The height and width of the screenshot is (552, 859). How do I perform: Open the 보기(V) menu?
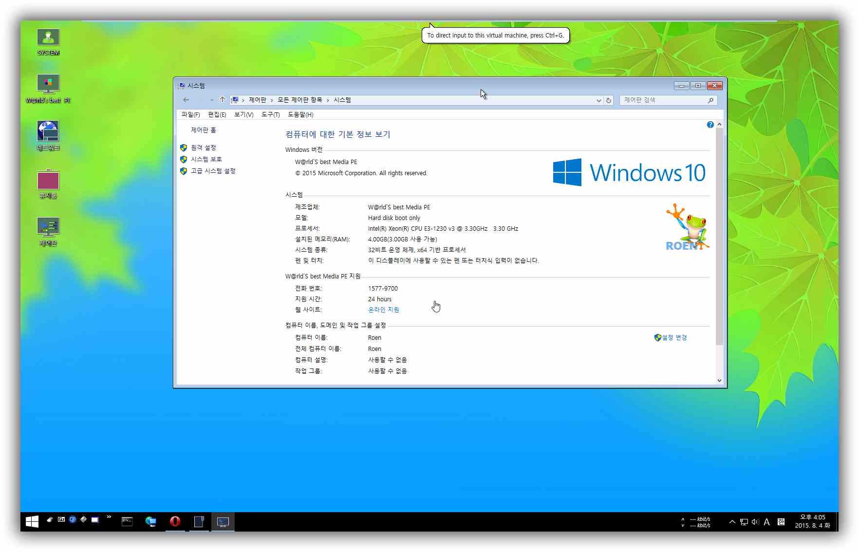(x=243, y=114)
